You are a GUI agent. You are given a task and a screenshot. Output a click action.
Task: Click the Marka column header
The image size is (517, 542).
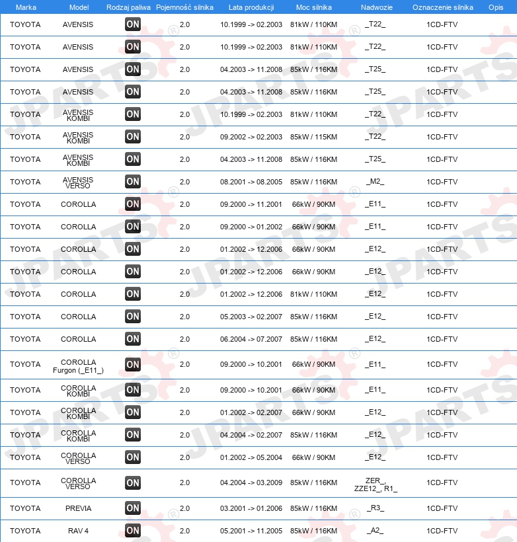(26, 7)
